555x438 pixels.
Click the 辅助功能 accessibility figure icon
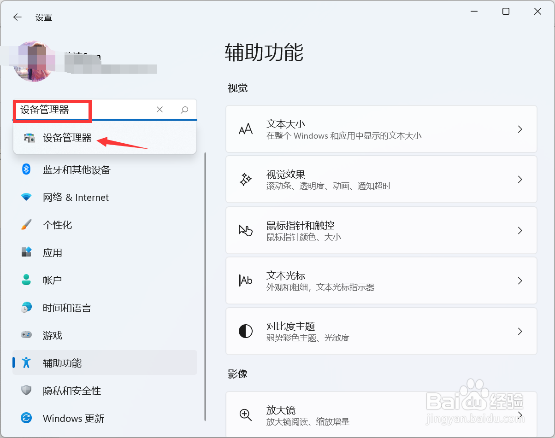26,363
